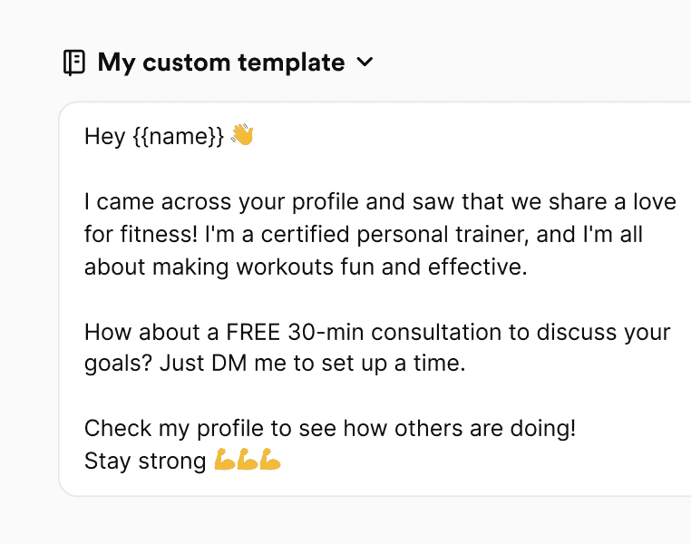Image resolution: width=691 pixels, height=544 pixels.
Task: Click the My custom template title
Action: point(221,63)
